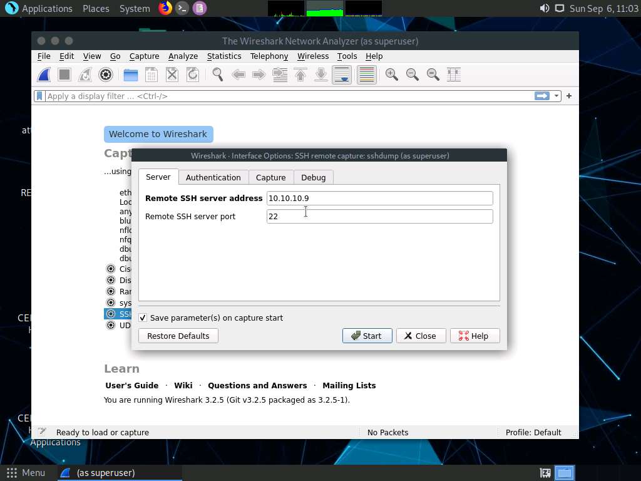Screen dimensions: 641x481
Task: Open the Statistics menu
Action: (x=224, y=56)
